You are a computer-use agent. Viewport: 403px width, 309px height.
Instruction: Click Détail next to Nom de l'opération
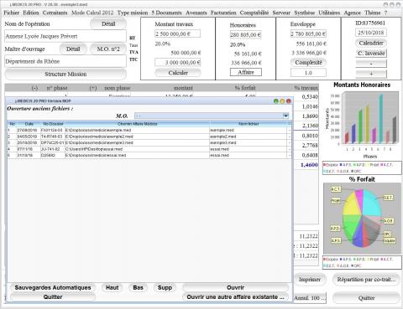(108, 23)
